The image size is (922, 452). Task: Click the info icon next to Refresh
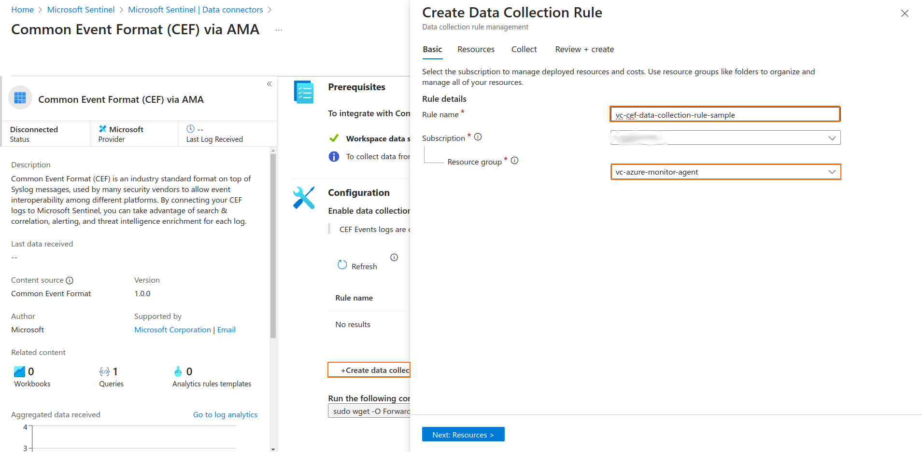[x=394, y=257]
